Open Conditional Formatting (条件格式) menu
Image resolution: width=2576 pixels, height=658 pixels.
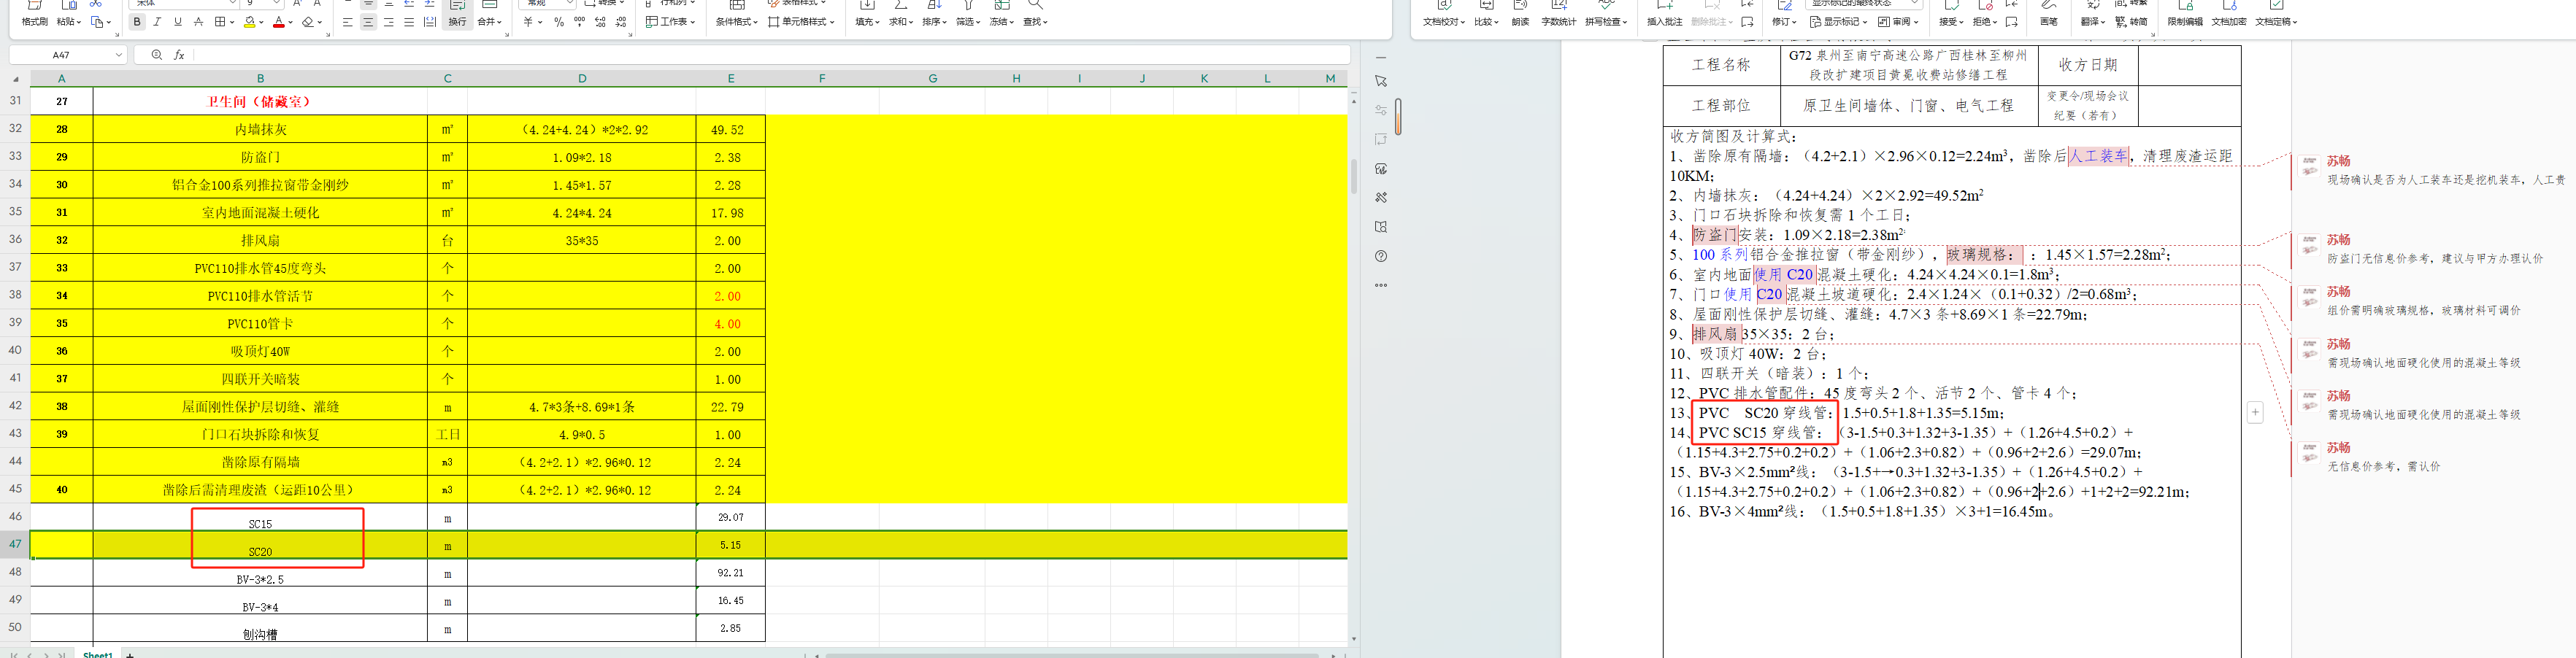[x=736, y=14]
